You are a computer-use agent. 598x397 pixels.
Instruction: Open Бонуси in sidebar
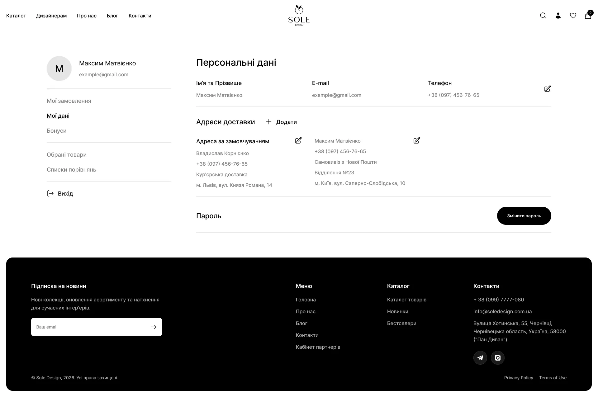[56, 131]
